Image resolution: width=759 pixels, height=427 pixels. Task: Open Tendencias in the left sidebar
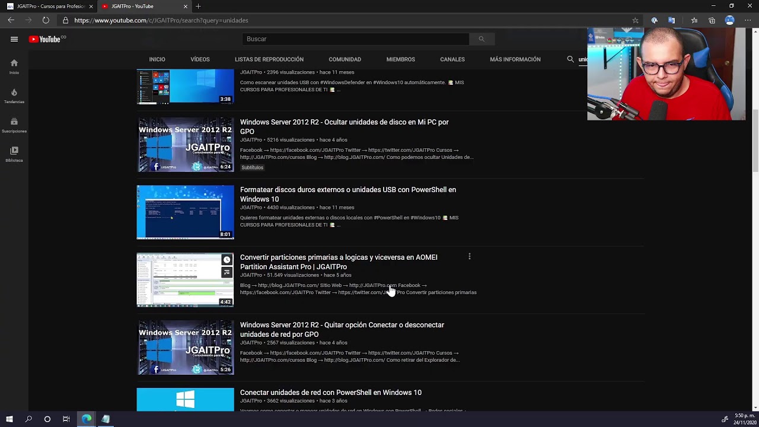click(x=14, y=96)
